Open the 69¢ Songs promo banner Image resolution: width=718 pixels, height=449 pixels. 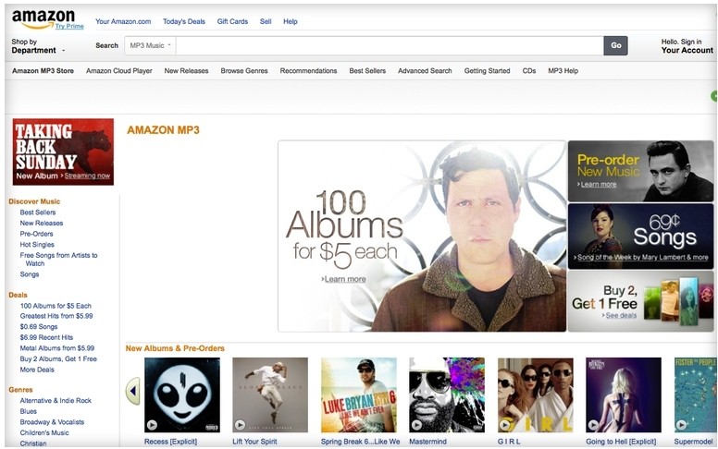[x=640, y=236]
